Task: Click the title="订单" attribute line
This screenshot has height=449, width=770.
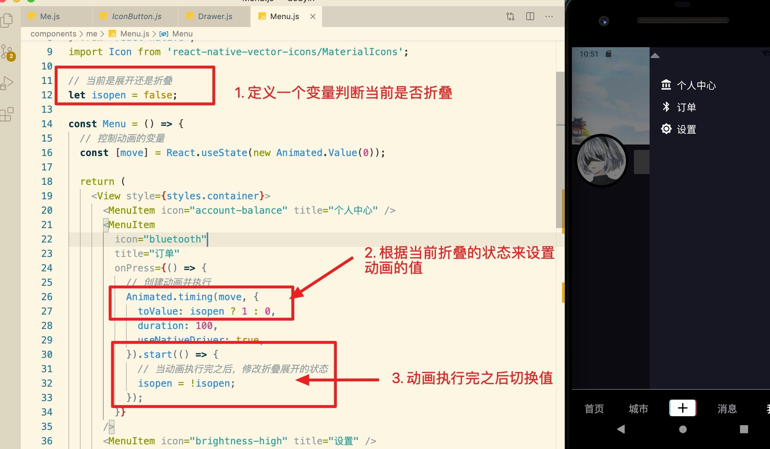Action: [147, 254]
